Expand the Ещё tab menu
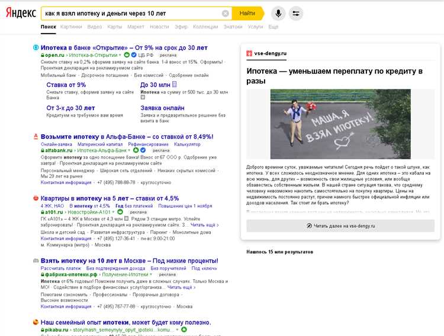The height and width of the screenshot is (336, 444). (x=274, y=27)
